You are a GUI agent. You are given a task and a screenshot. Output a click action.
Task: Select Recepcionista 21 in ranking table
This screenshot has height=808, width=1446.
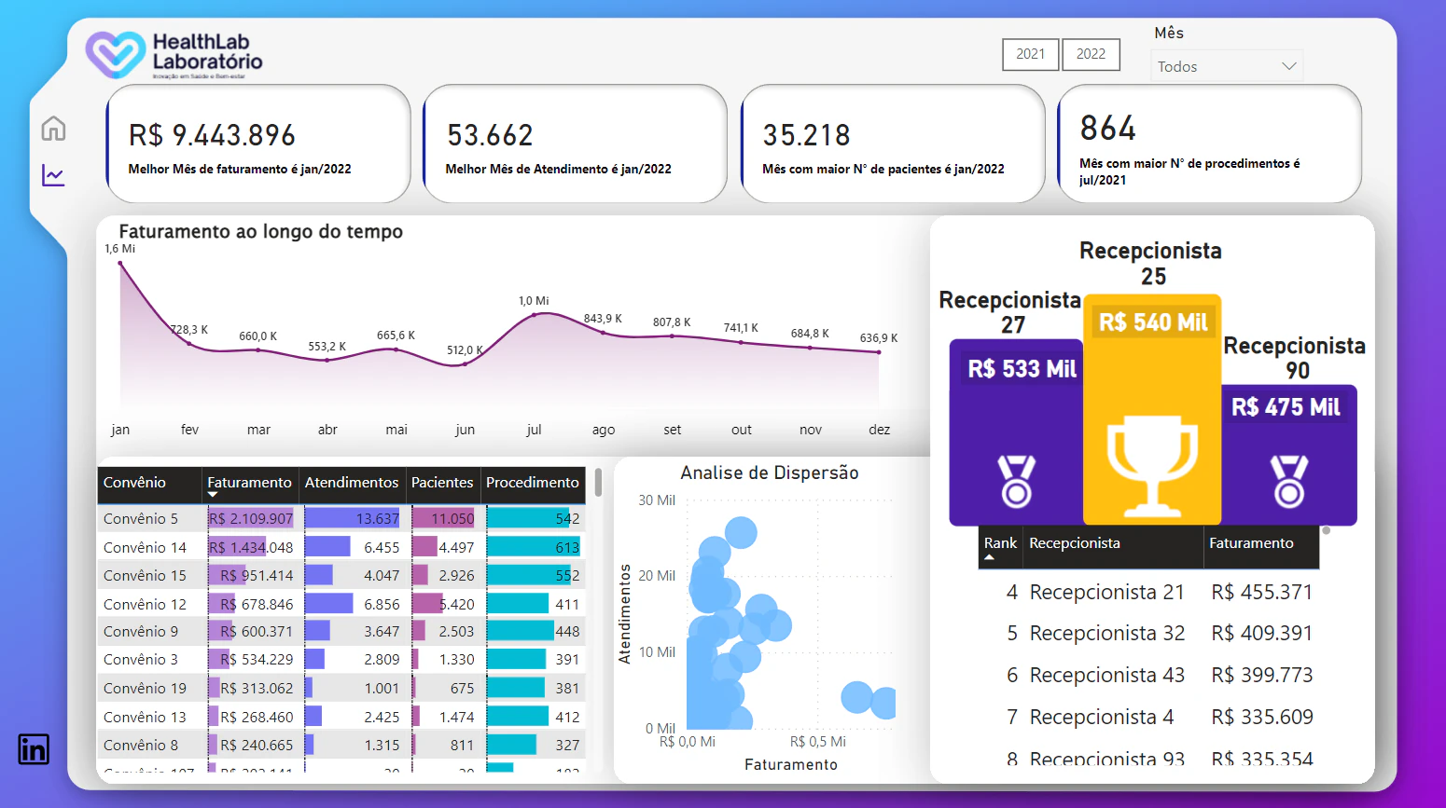1106,593
